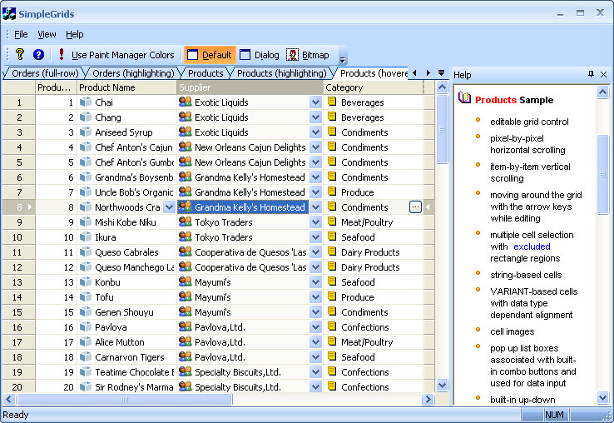Screen dimensions: 614x423
Task: Click category note icon for Dairy Products row 11
Action: pos(332,251)
